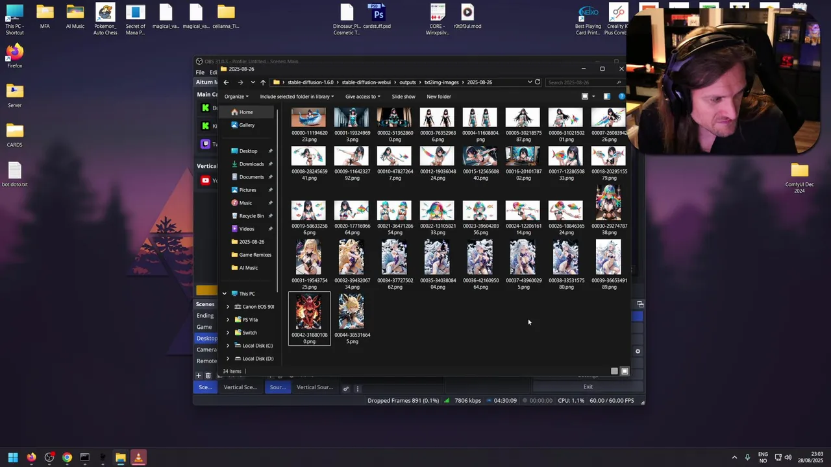The width and height of the screenshot is (831, 467).
Task: Select the cardstuff.psd Photoshop file
Action: [377, 16]
